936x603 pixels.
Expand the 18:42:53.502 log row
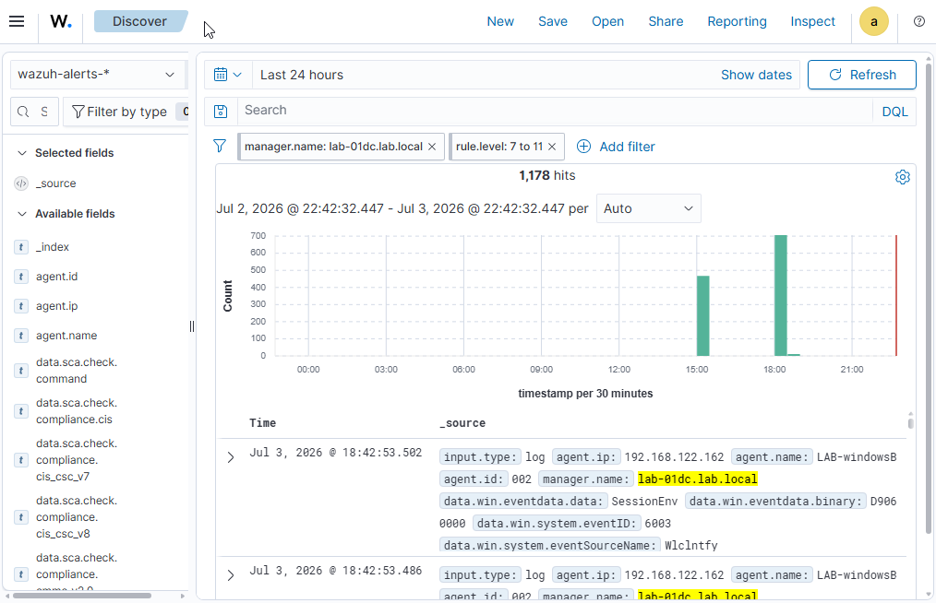coord(231,457)
